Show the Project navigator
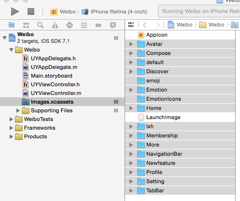The width and height of the screenshot is (240, 201). 12,25
